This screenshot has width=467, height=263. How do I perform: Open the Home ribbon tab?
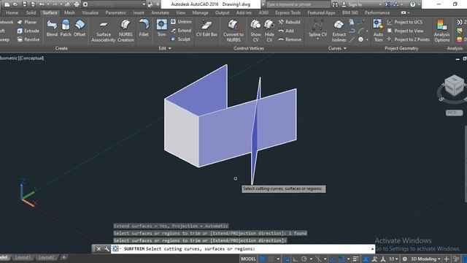click(x=12, y=12)
